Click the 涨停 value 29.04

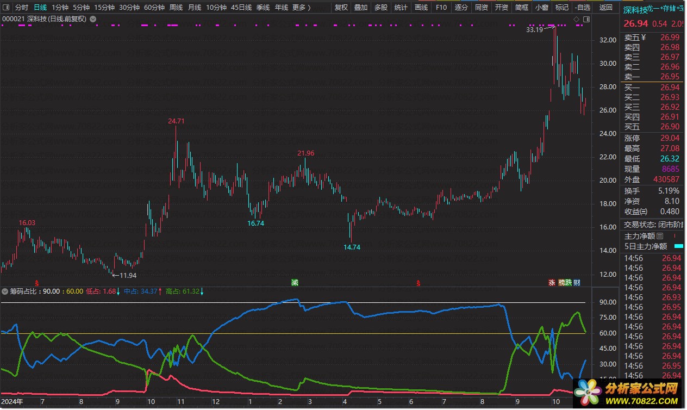point(670,138)
